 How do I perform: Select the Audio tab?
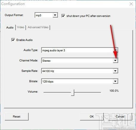(10, 27)
